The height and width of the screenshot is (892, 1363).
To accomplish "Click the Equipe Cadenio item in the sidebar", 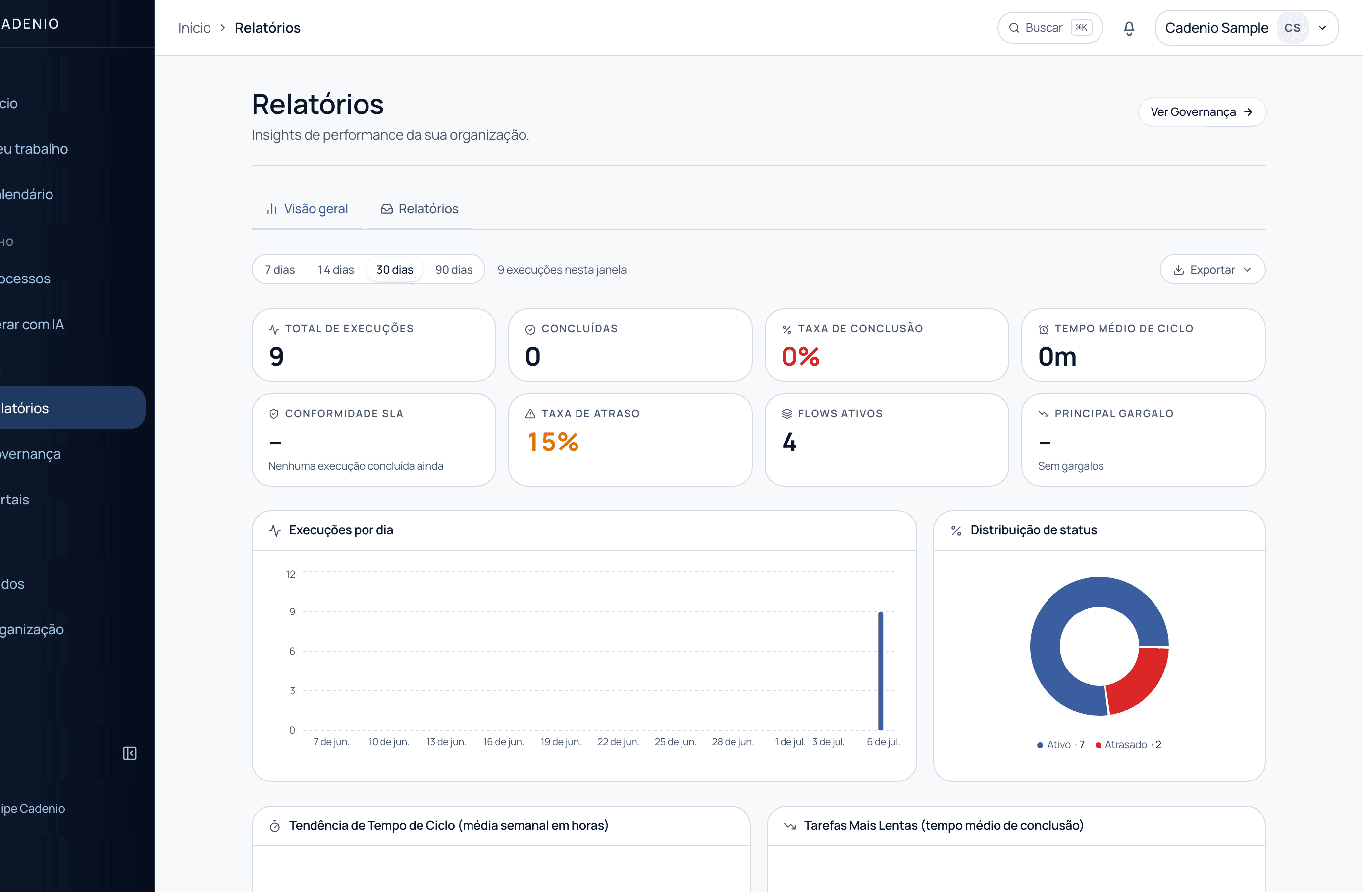I will point(33,809).
